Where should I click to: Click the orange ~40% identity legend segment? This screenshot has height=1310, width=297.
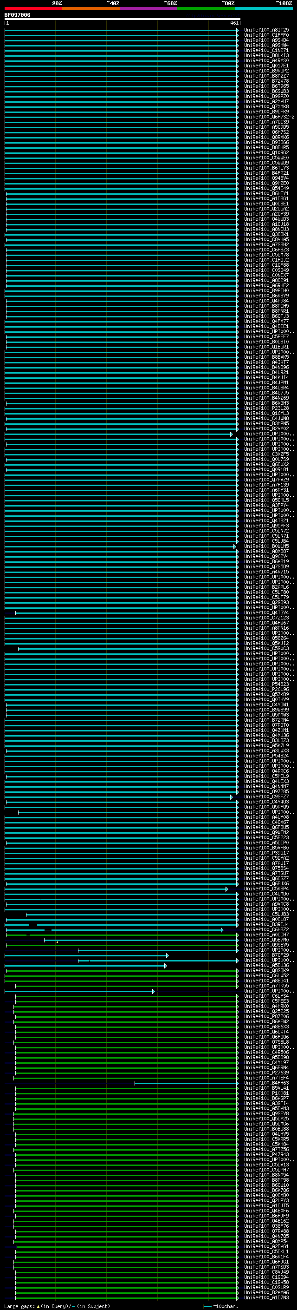[91, 8]
